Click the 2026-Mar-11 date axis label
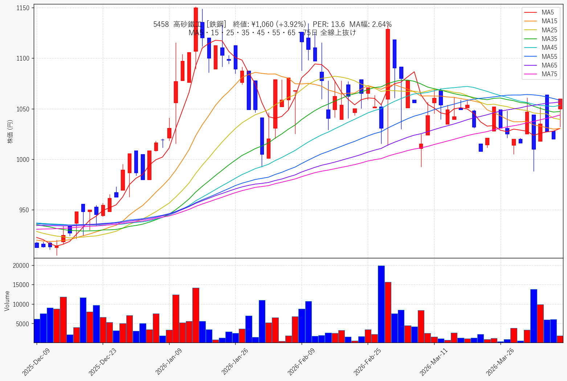 coord(433,361)
